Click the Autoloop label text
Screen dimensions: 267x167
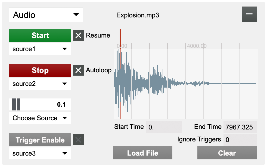point(99,70)
